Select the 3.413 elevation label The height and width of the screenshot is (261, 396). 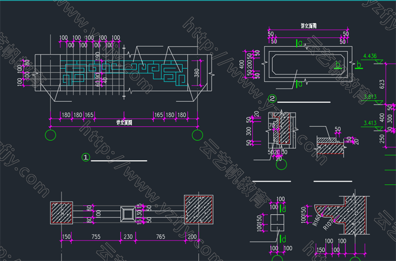370,123
